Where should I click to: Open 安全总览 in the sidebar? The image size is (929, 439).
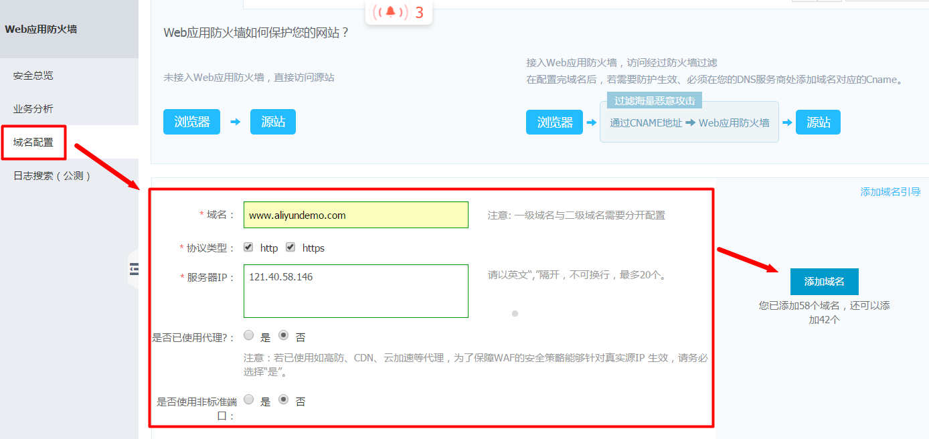33,76
